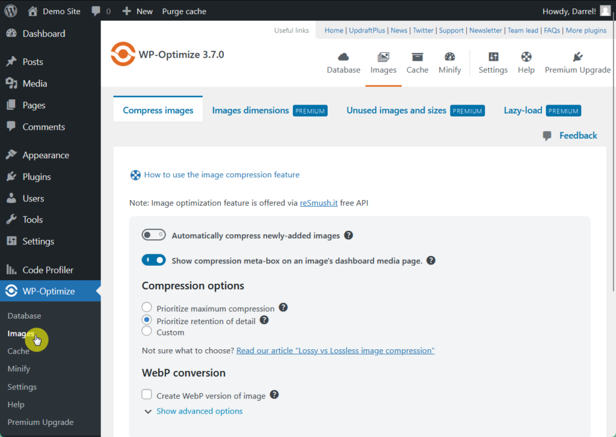Click the Feedback link

point(578,135)
